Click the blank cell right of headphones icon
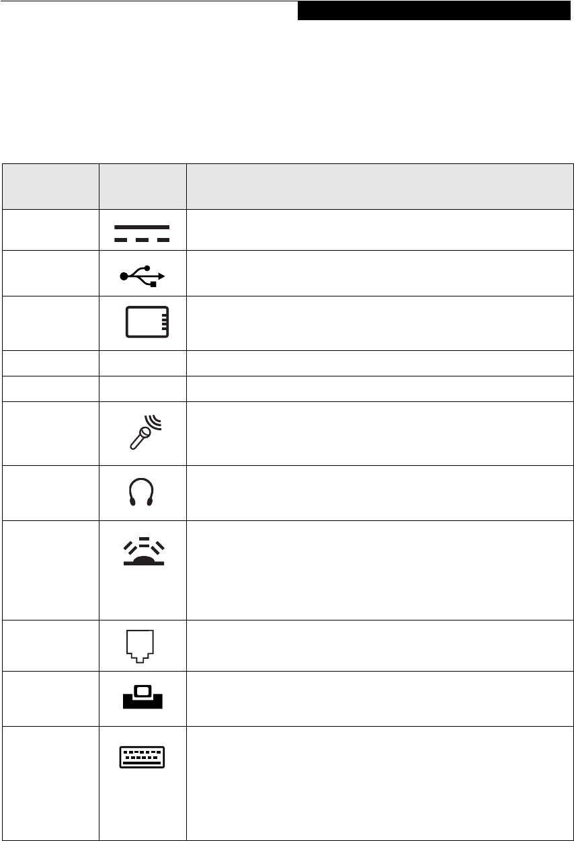Viewport: 574px width, 841px height. pos(380,493)
